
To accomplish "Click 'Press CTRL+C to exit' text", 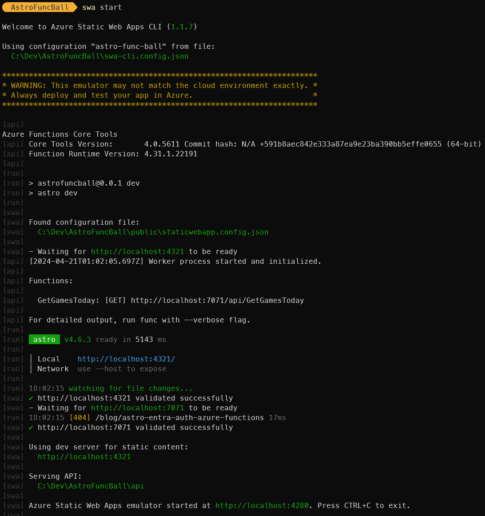I will tap(364, 506).
